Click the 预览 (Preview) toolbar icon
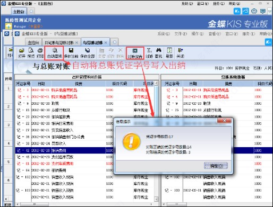This screenshot has height=207, width=273. [31, 53]
